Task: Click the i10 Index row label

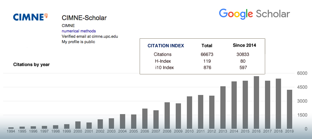Action: click(164, 68)
